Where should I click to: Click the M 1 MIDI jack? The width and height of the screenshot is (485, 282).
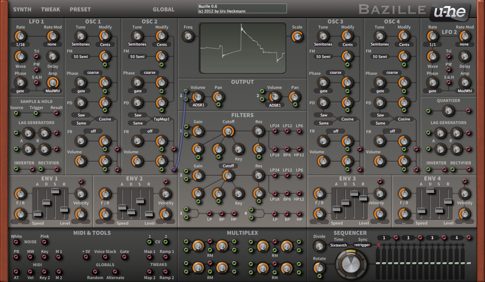59,257
